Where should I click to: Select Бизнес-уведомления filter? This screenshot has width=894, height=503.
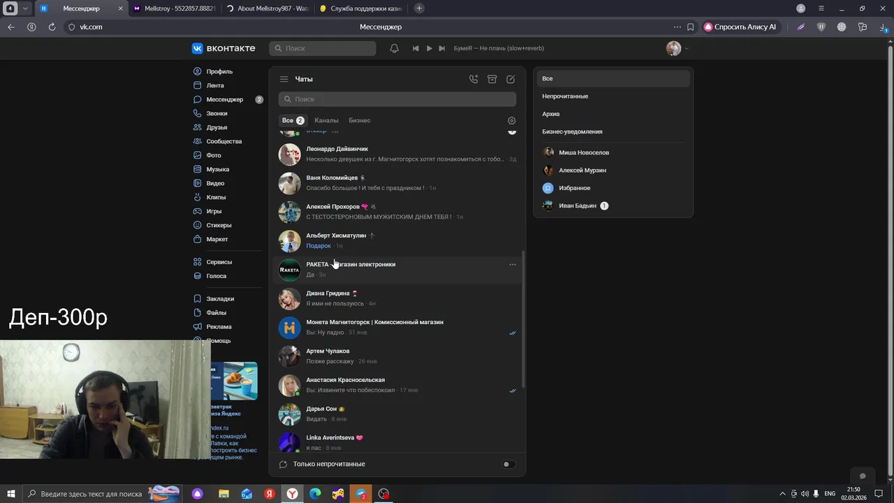(x=613, y=131)
